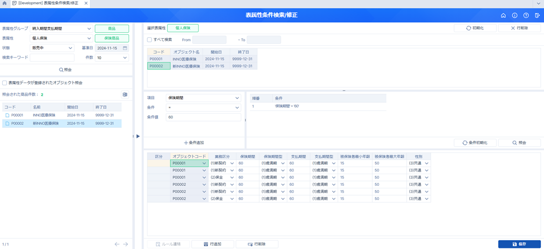
Task: Expand the tab list chevron at far right
Action: pos(538,3)
